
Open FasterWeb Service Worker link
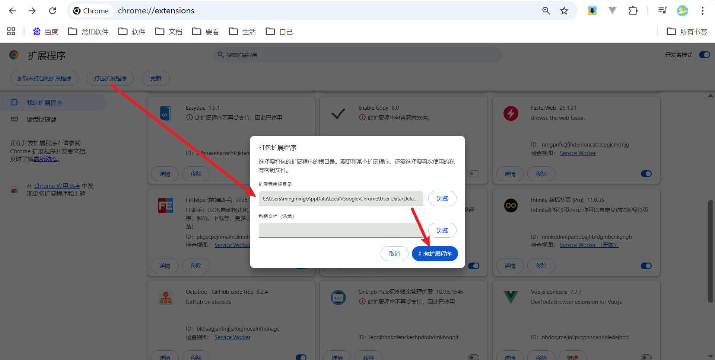[578, 153]
